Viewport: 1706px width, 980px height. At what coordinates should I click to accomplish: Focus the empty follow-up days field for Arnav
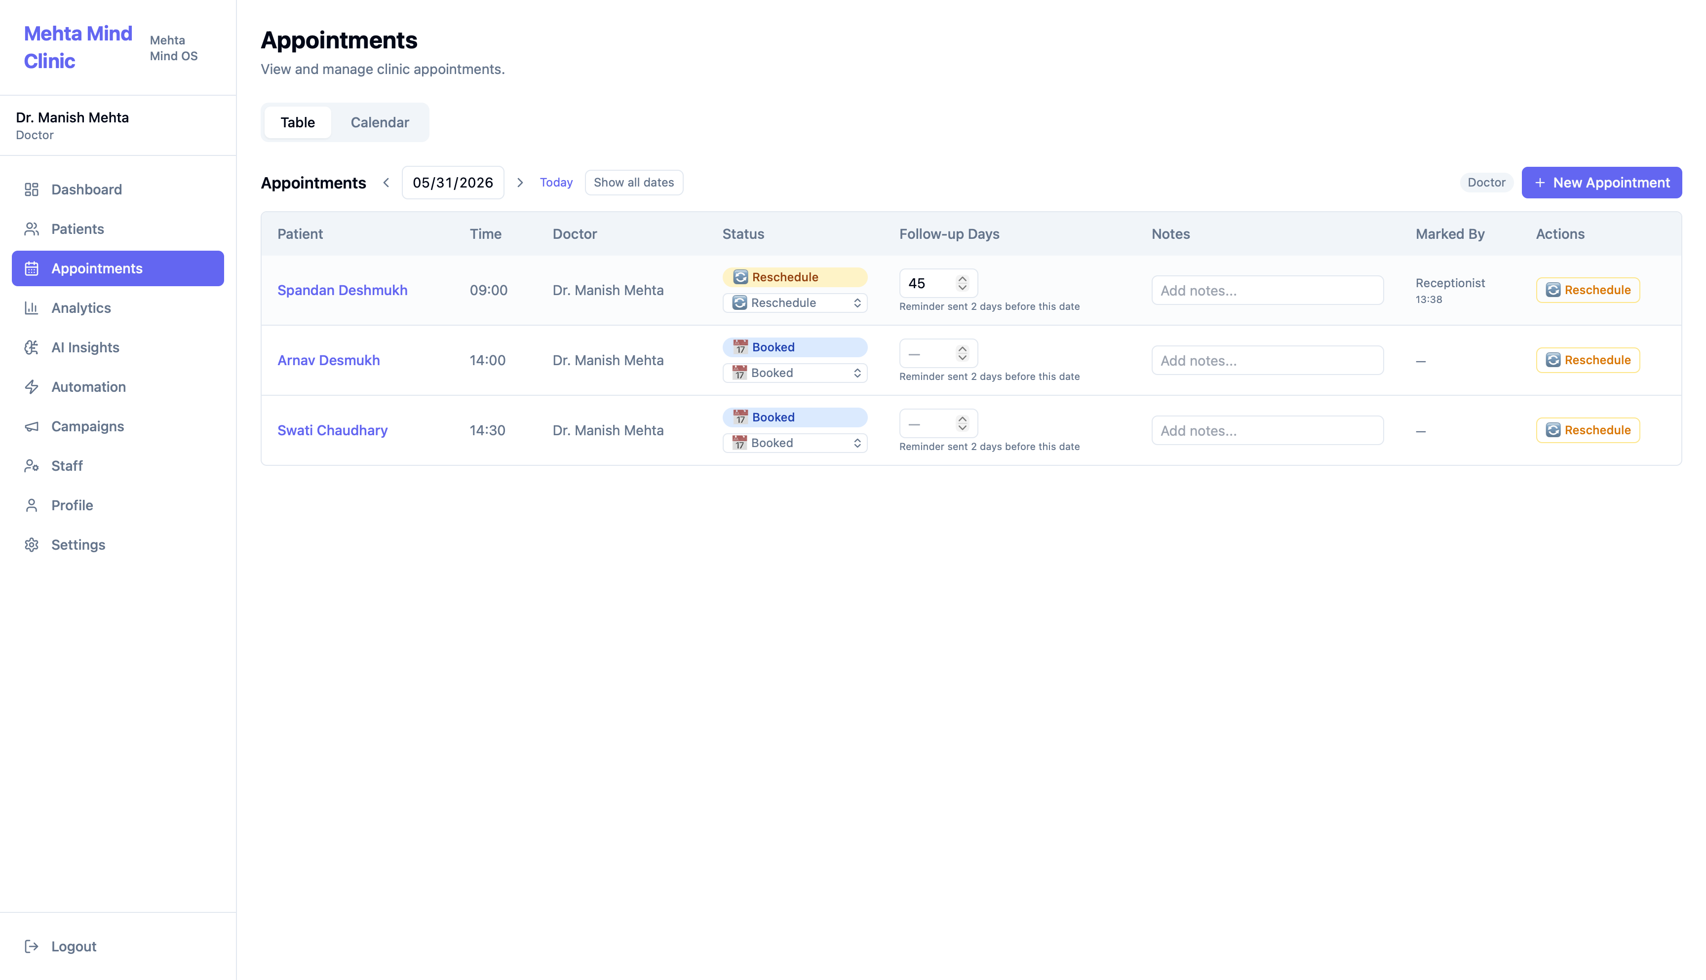point(938,353)
